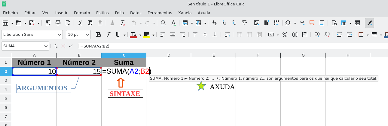Click Define print area icon
This screenshot has width=388, height=126.
pyautogui.click(x=334, y=23)
